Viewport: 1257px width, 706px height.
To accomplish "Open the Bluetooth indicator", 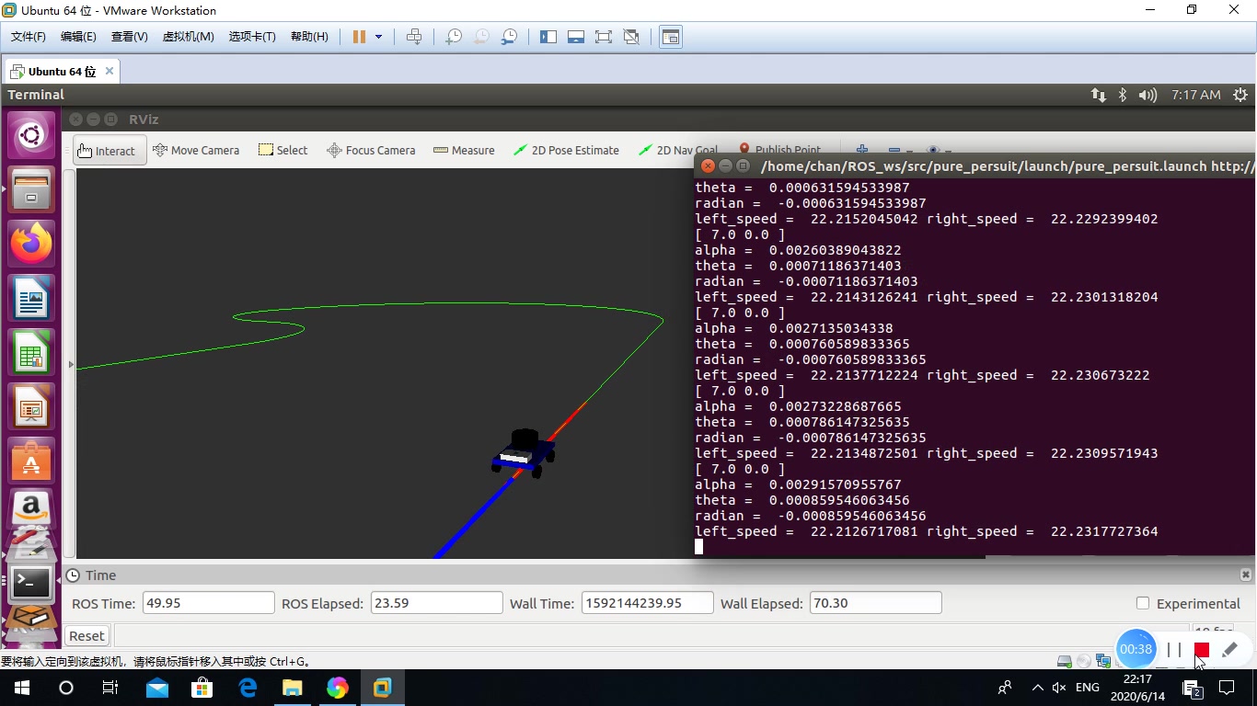I will (1122, 95).
